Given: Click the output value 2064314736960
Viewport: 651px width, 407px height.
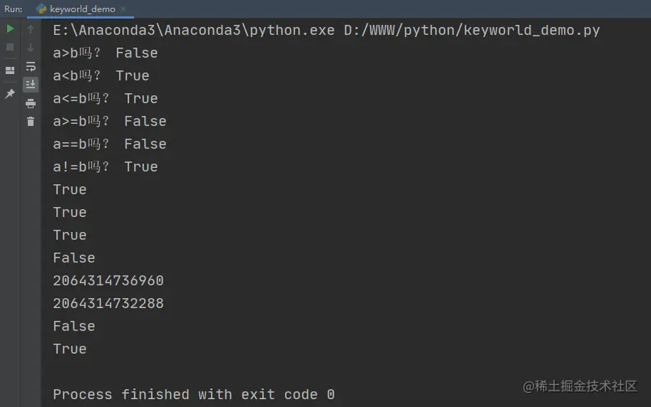Looking at the screenshot, I should click(108, 280).
